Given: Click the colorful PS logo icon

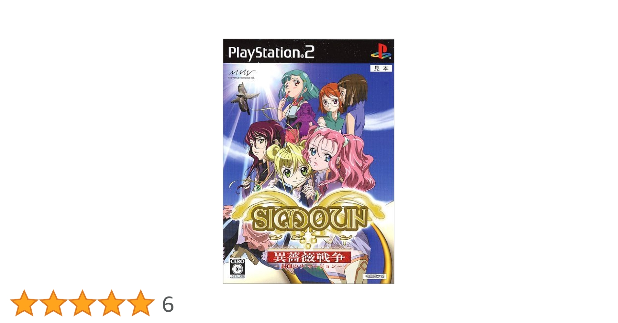Looking at the screenshot, I should coord(381,52).
